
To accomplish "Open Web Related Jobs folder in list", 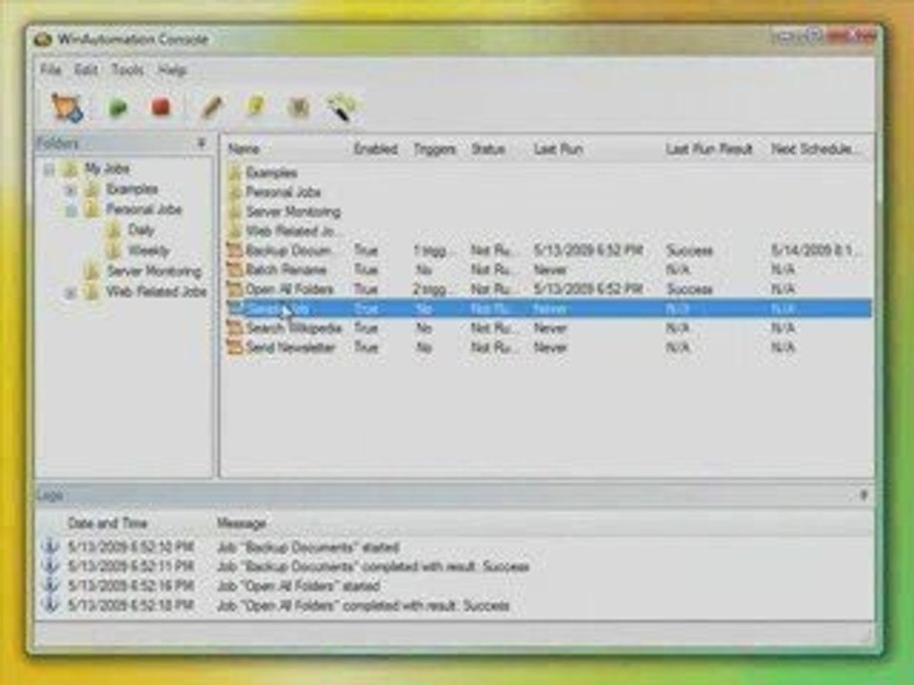I will point(291,231).
